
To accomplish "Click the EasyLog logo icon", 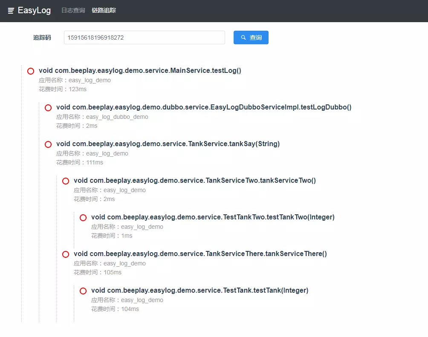I will pyautogui.click(x=11, y=11).
